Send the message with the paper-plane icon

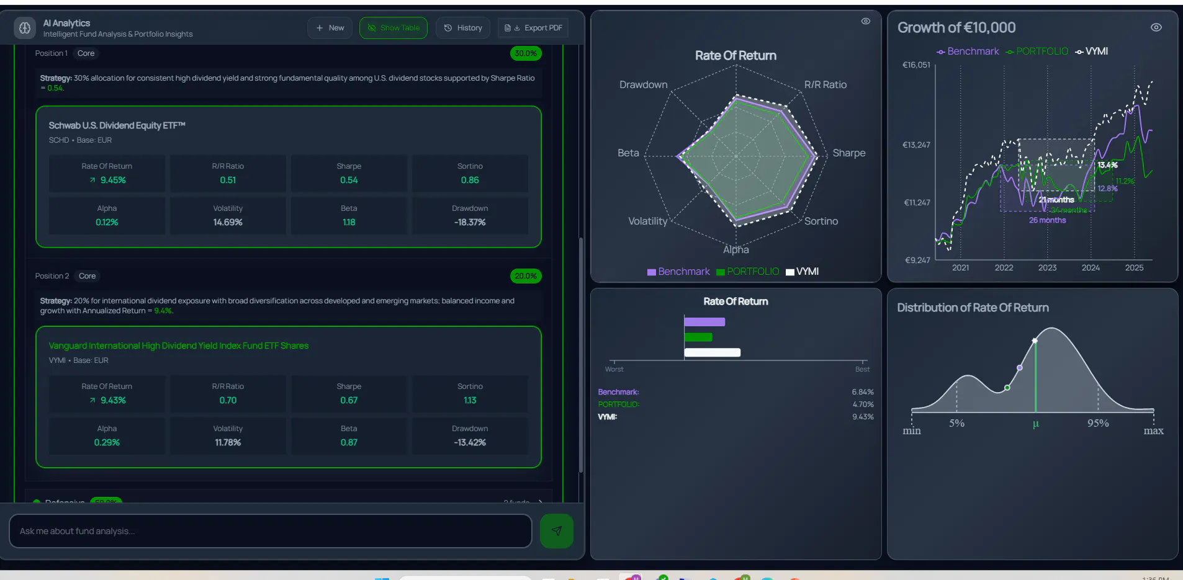pyautogui.click(x=557, y=531)
